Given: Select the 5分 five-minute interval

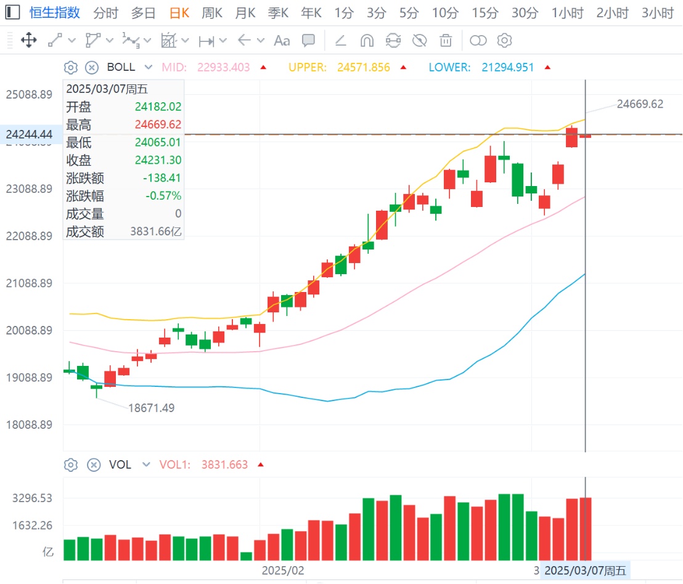Looking at the screenshot, I should 409,13.
